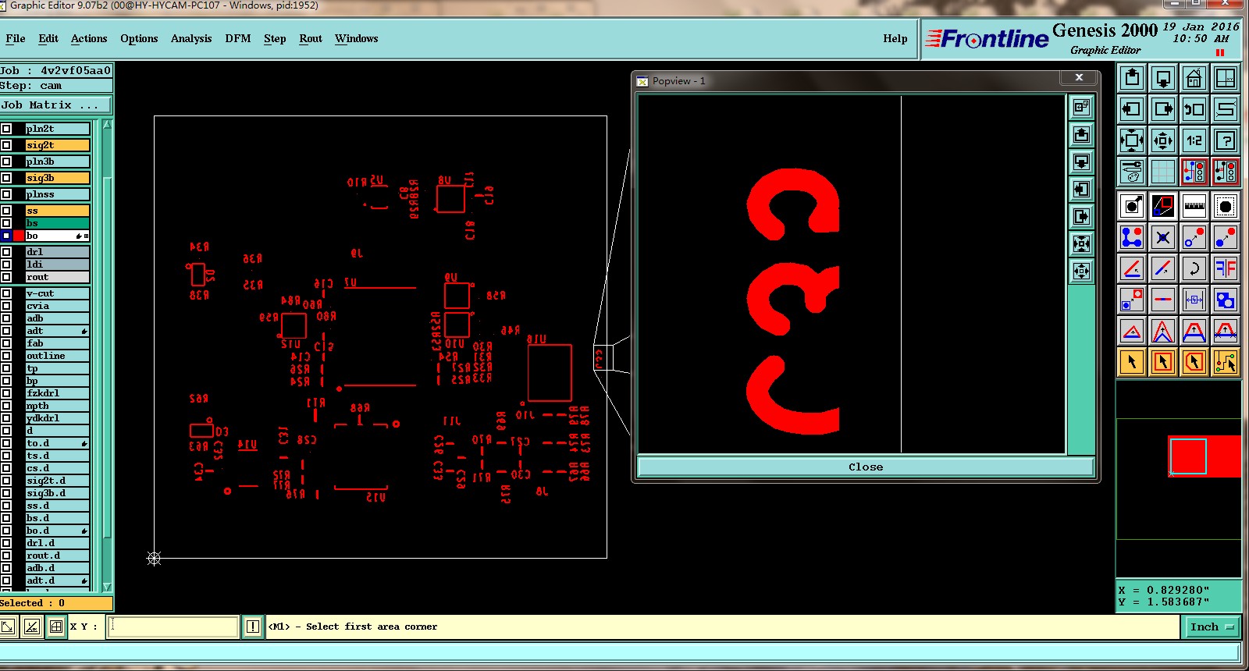Click the previous view undo-zoom icon
This screenshot has height=671, width=1249.
tap(1194, 109)
